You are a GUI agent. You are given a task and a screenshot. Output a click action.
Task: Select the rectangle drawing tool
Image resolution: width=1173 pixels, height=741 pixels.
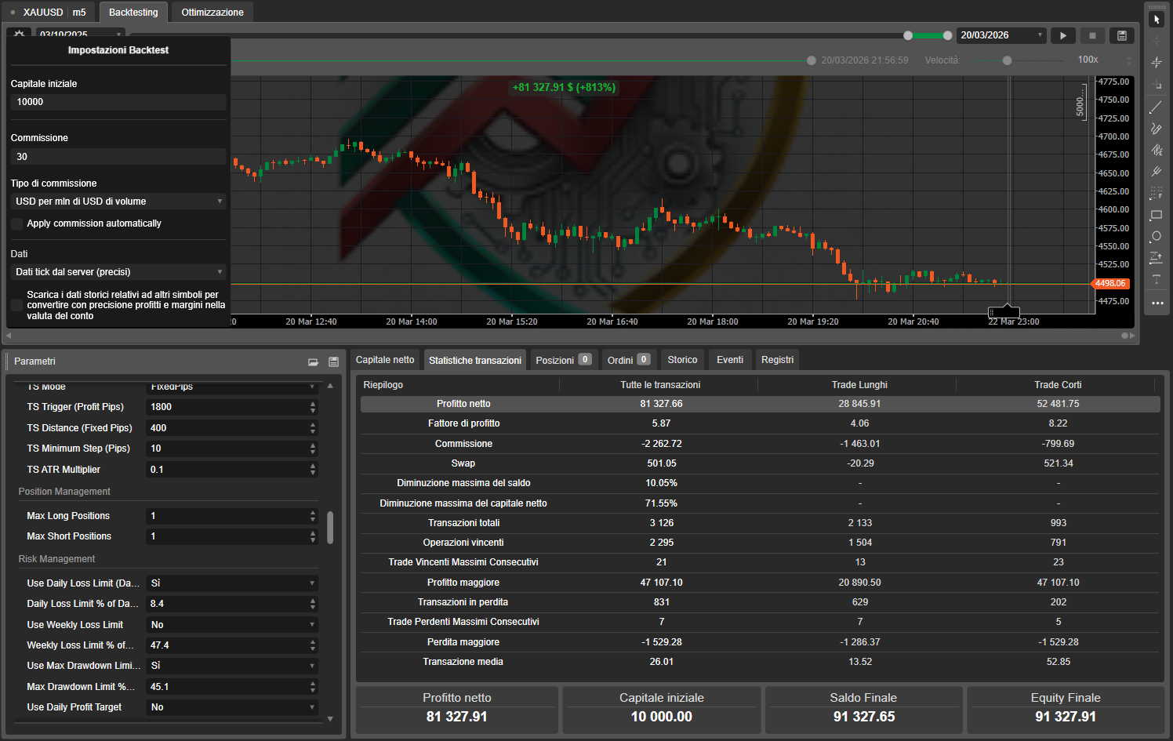[1157, 215]
